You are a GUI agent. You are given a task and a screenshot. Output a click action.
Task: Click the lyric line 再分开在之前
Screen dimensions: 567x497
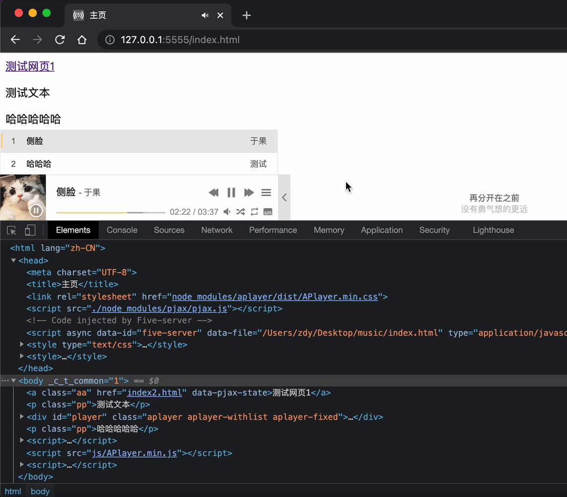tap(495, 198)
